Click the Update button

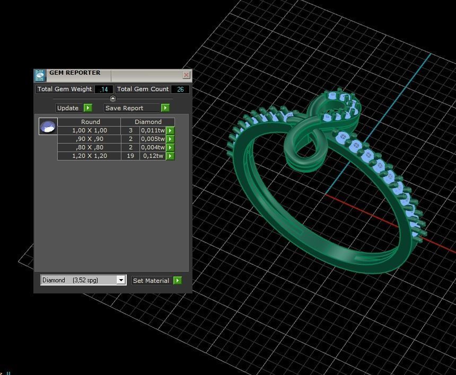(x=70, y=108)
